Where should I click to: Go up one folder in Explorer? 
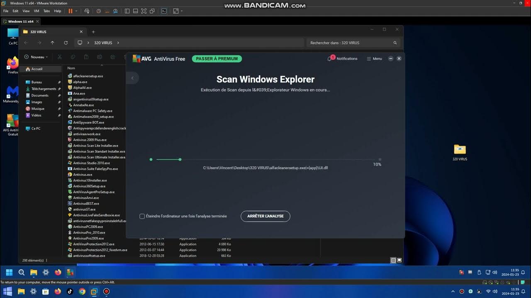click(52, 43)
